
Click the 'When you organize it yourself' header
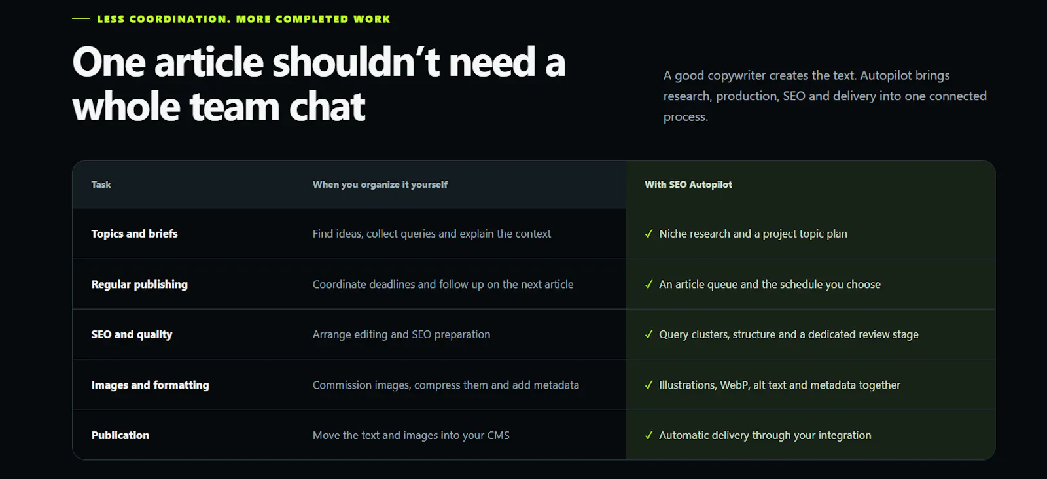click(380, 185)
